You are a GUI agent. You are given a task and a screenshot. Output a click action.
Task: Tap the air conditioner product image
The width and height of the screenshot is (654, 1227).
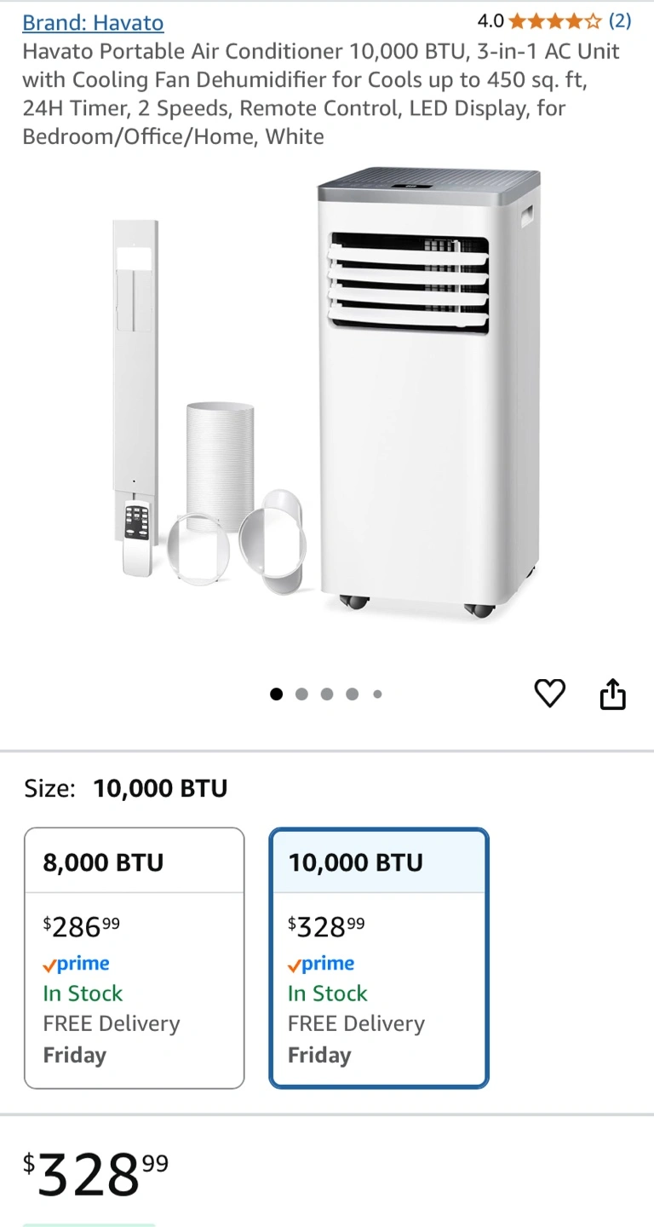(428, 392)
